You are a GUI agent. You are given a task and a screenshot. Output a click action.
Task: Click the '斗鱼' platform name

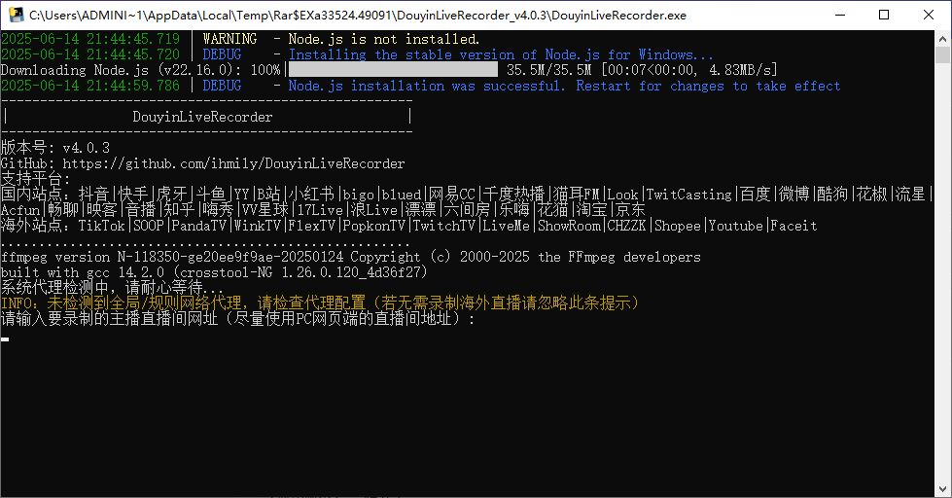(211, 195)
